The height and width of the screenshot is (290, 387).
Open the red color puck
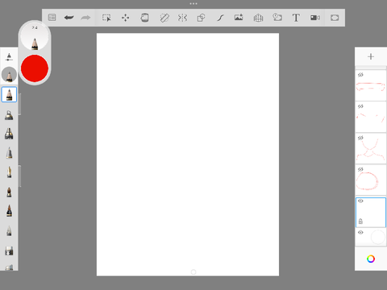tap(35, 68)
